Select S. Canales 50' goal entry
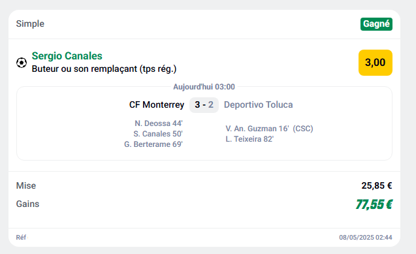 tap(158, 134)
